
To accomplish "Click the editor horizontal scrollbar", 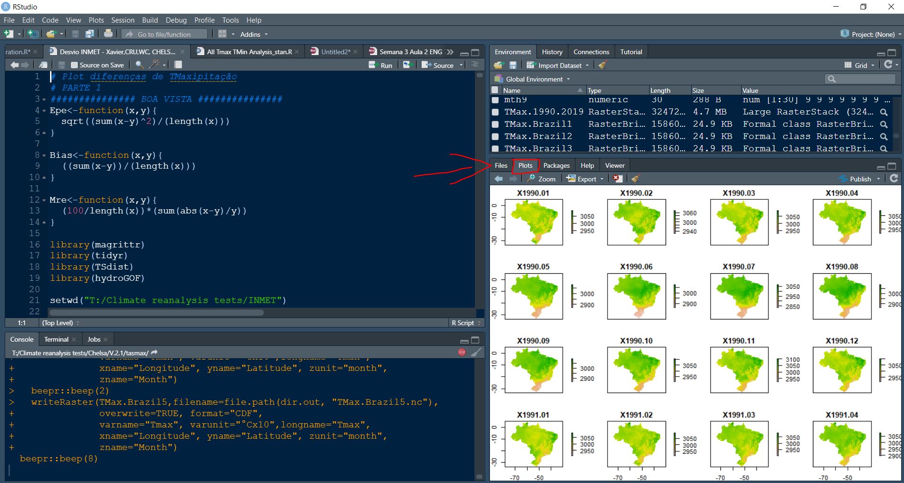I will [156, 312].
